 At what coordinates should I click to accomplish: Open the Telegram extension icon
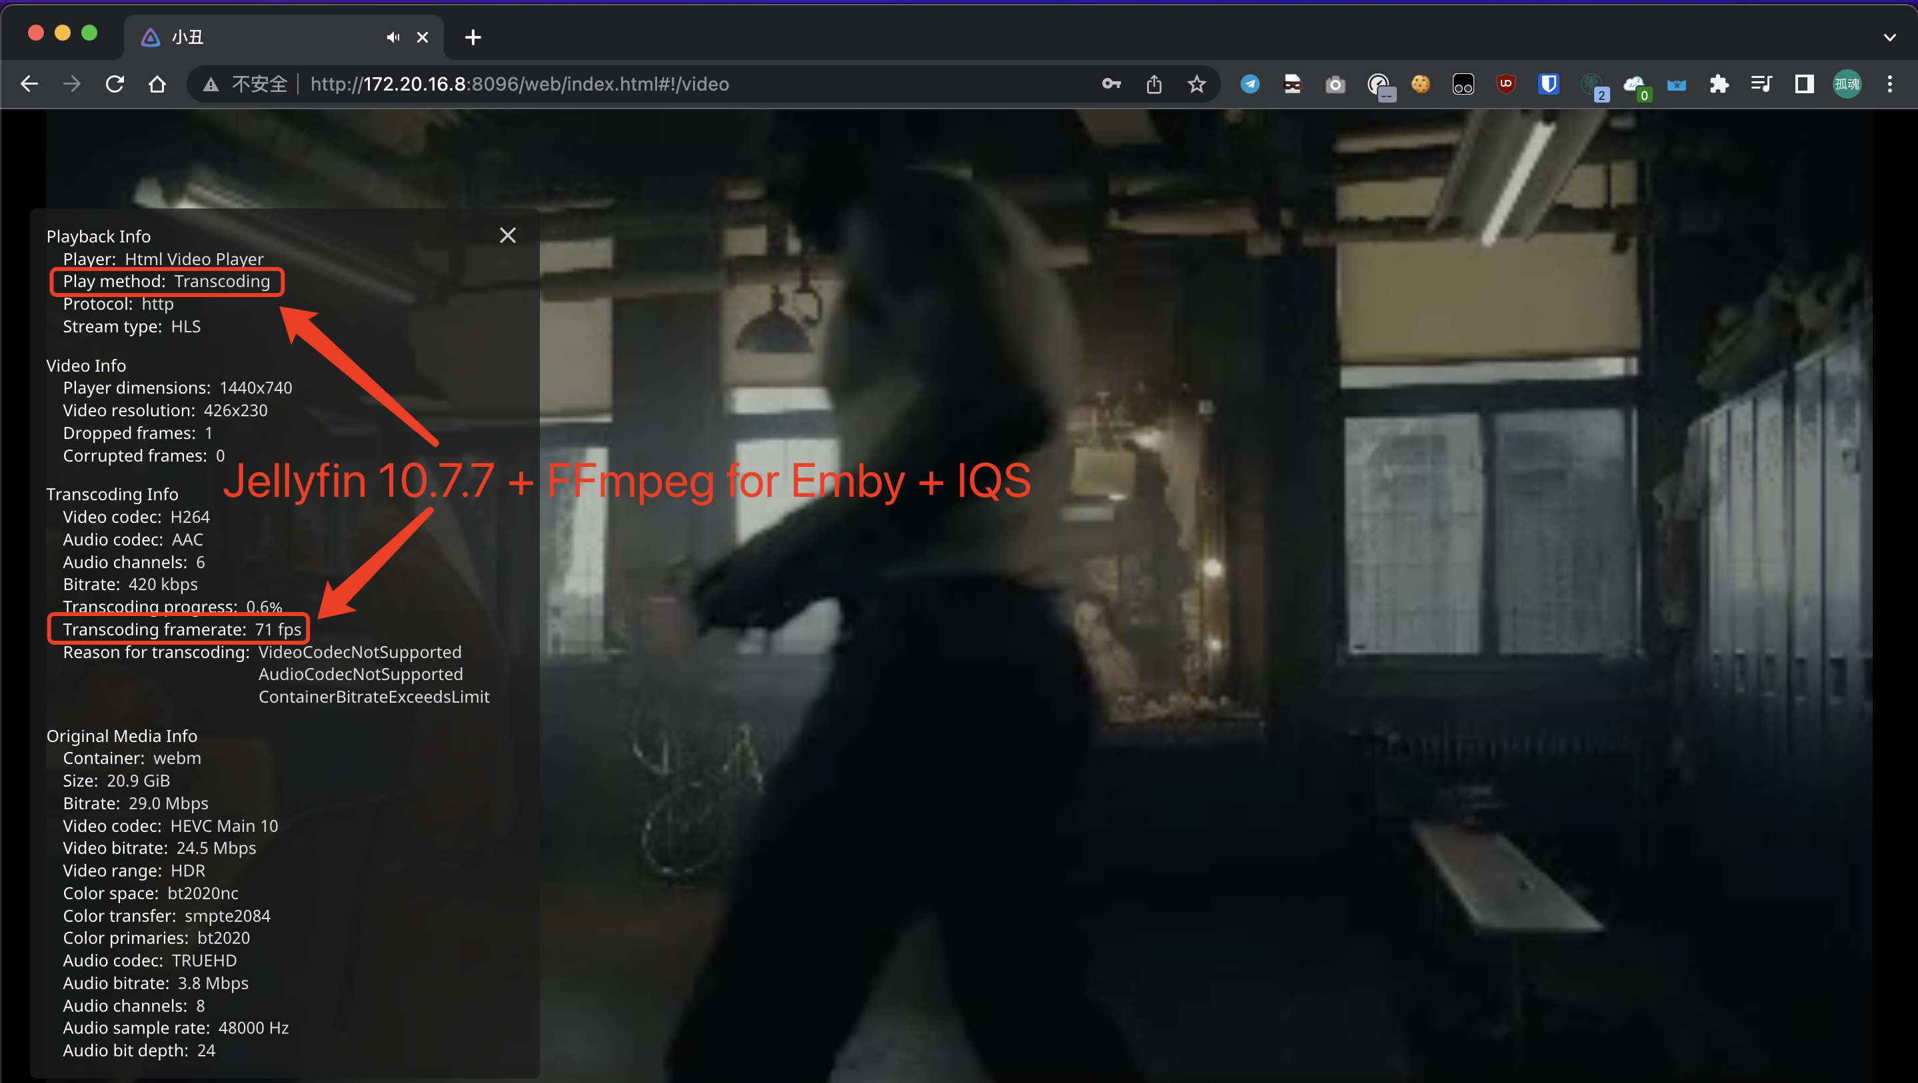[x=1250, y=83]
